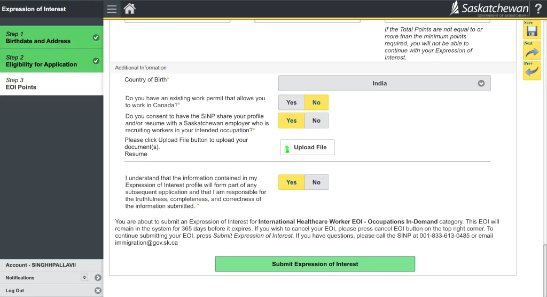Open the Country of Birth dropdown

point(384,83)
